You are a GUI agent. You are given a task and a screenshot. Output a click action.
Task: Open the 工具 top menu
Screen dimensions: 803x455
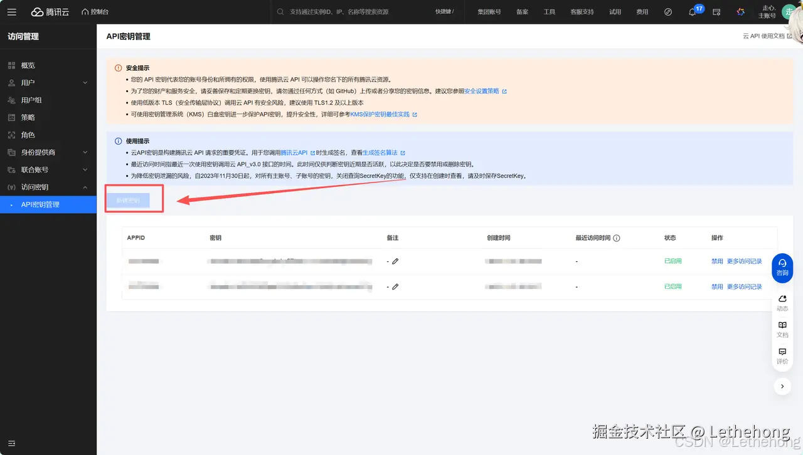point(550,12)
